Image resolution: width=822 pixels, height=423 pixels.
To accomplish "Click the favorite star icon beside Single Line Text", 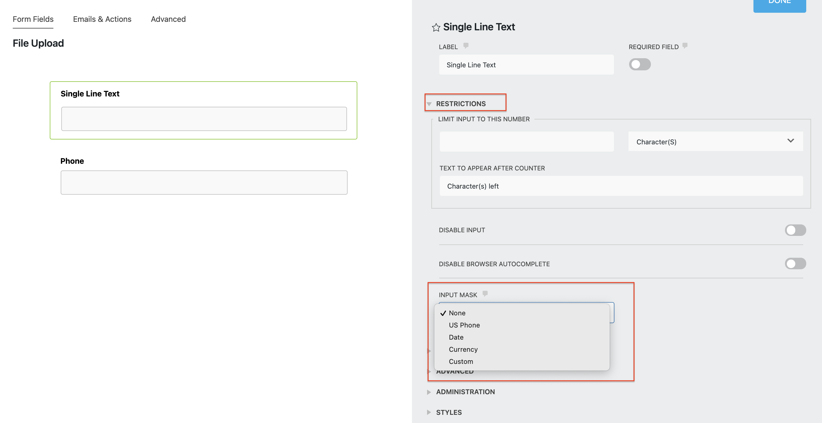I will (436, 27).
